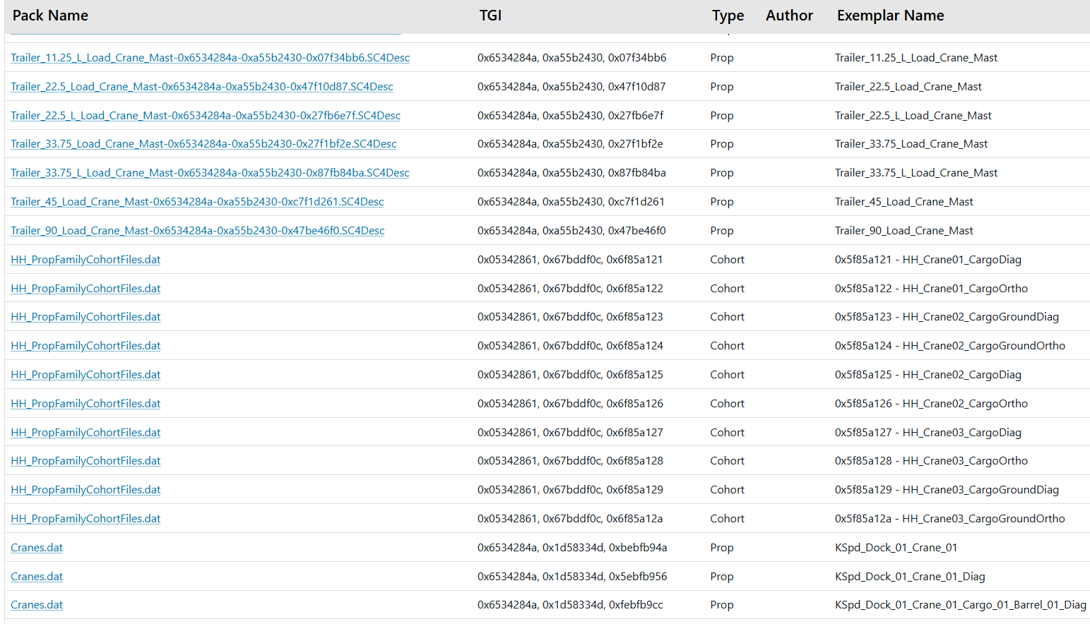The height and width of the screenshot is (624, 1090).
Task: Click the TGI column header
Action: tap(490, 16)
